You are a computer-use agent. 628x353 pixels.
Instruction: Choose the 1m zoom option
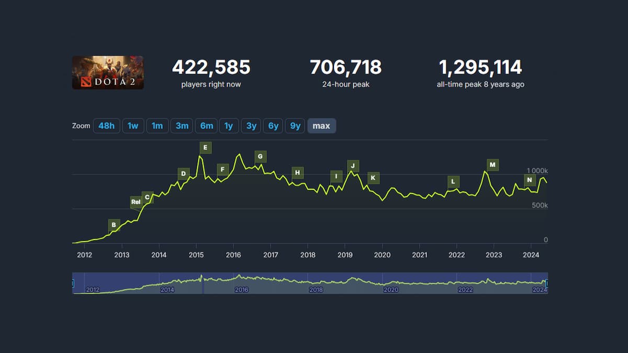[157, 126]
